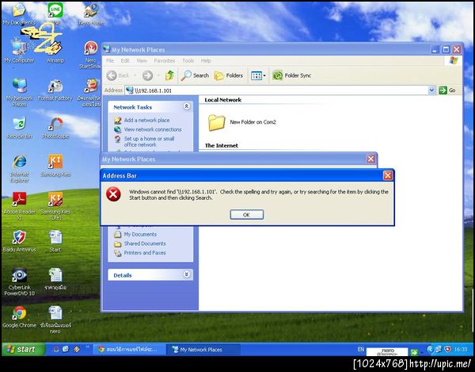This screenshot has width=475, height=372.
Task: Open the forward history dropdown arrow
Action: tap(158, 75)
